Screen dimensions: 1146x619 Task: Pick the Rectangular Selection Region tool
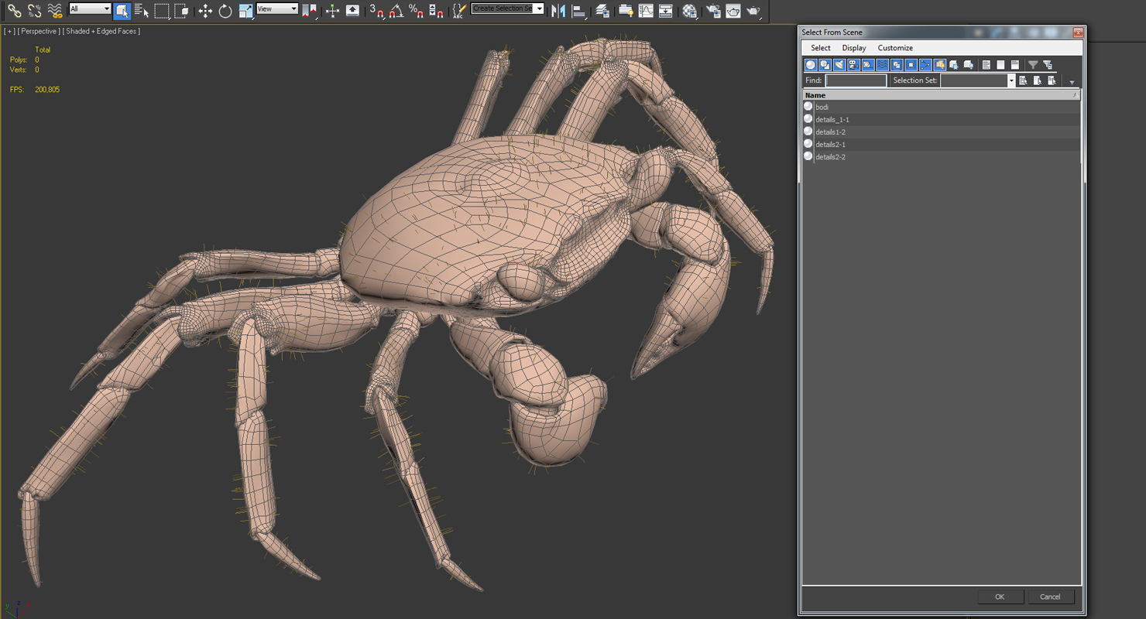point(162,11)
